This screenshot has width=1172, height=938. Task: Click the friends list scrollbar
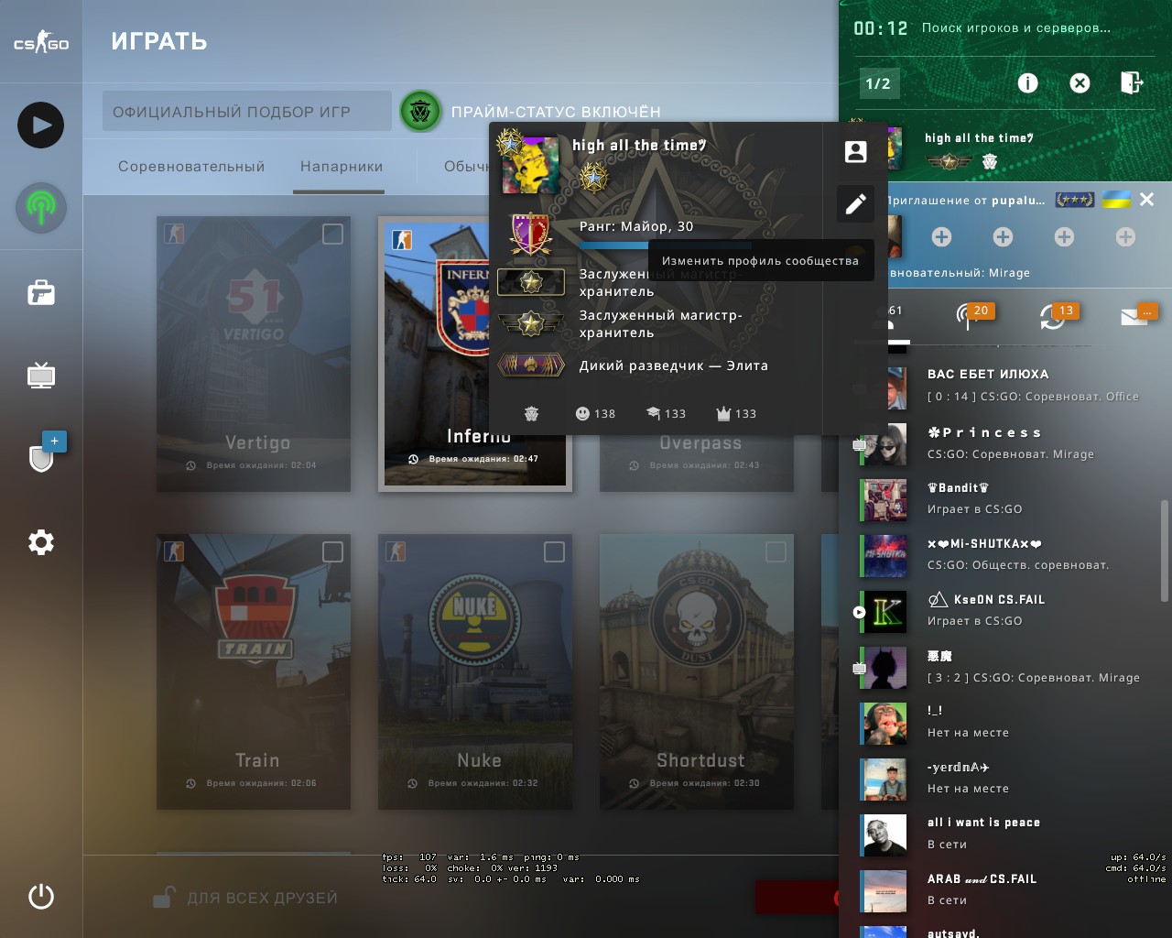[1165, 551]
